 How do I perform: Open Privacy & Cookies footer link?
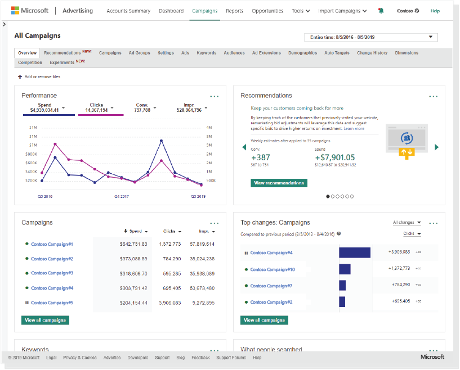click(x=80, y=358)
